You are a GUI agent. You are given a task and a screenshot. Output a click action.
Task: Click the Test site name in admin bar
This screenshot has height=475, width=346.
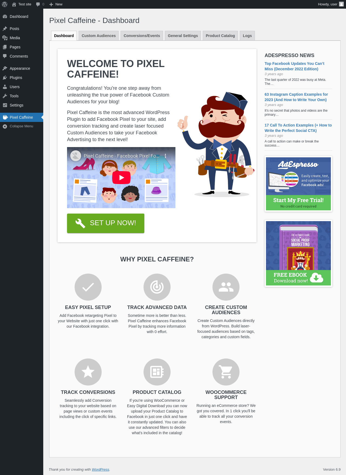pos(25,4)
